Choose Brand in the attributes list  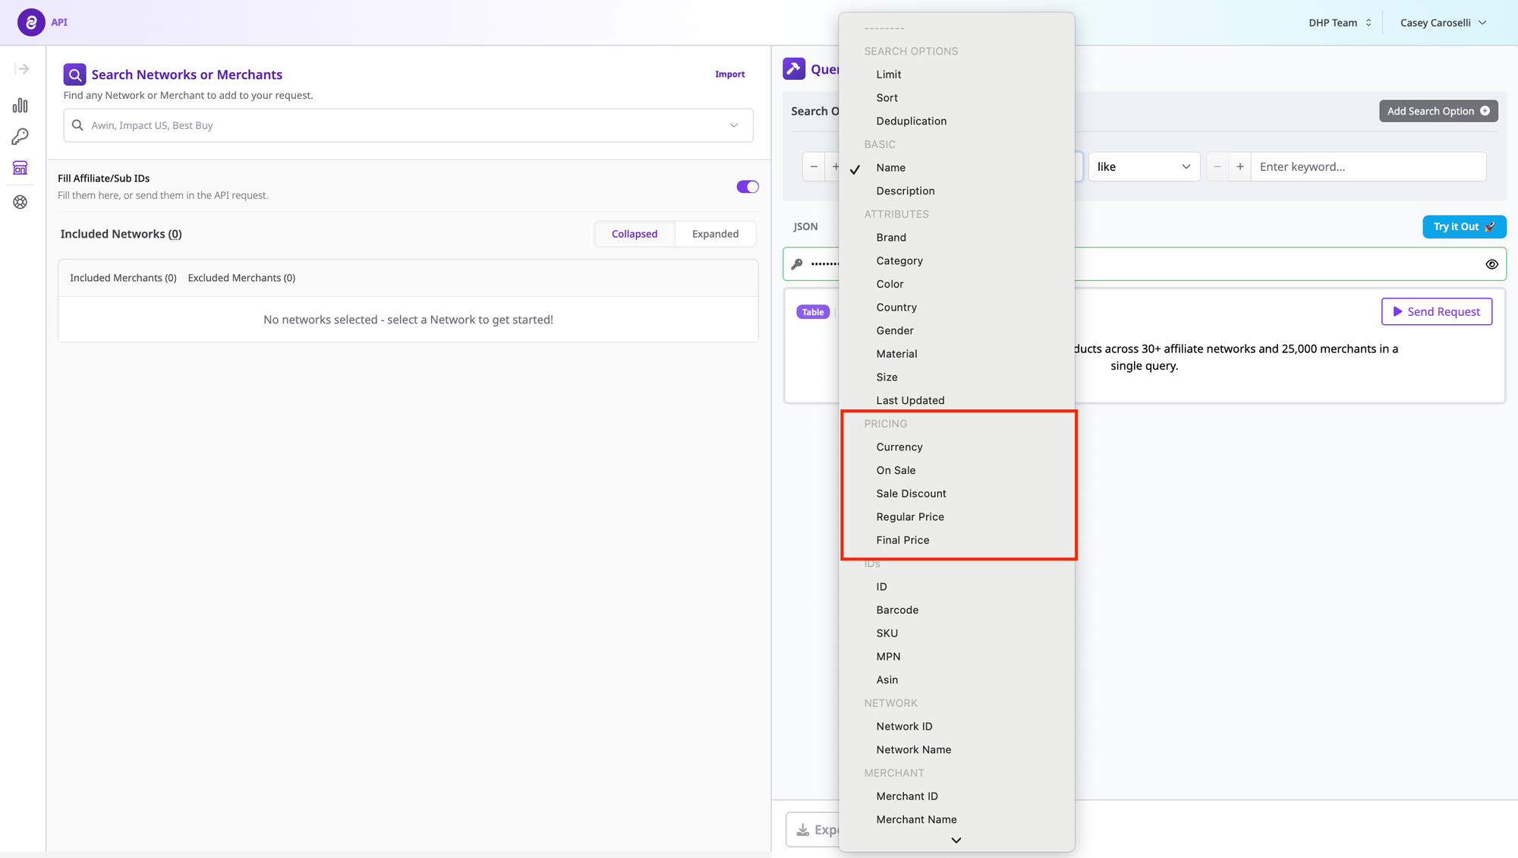pos(891,238)
